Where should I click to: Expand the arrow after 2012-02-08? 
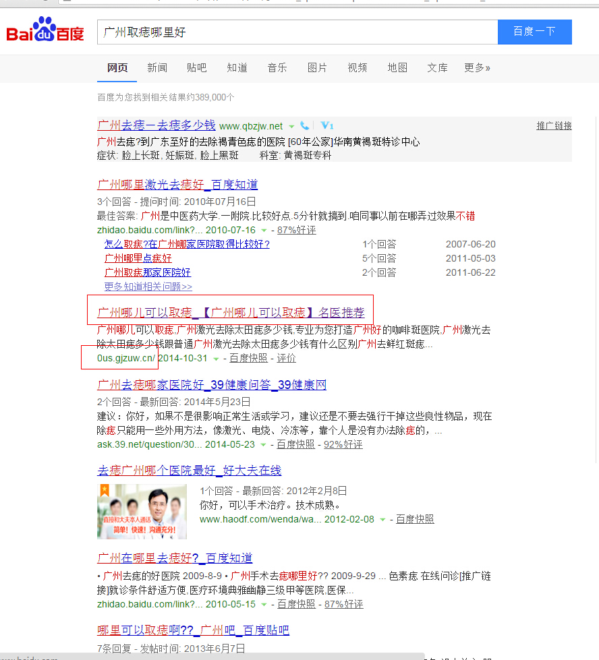382,520
